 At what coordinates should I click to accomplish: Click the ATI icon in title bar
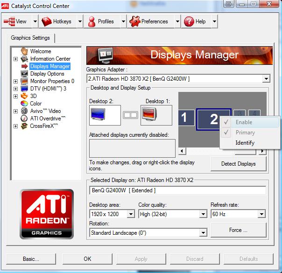click(x=5, y=6)
